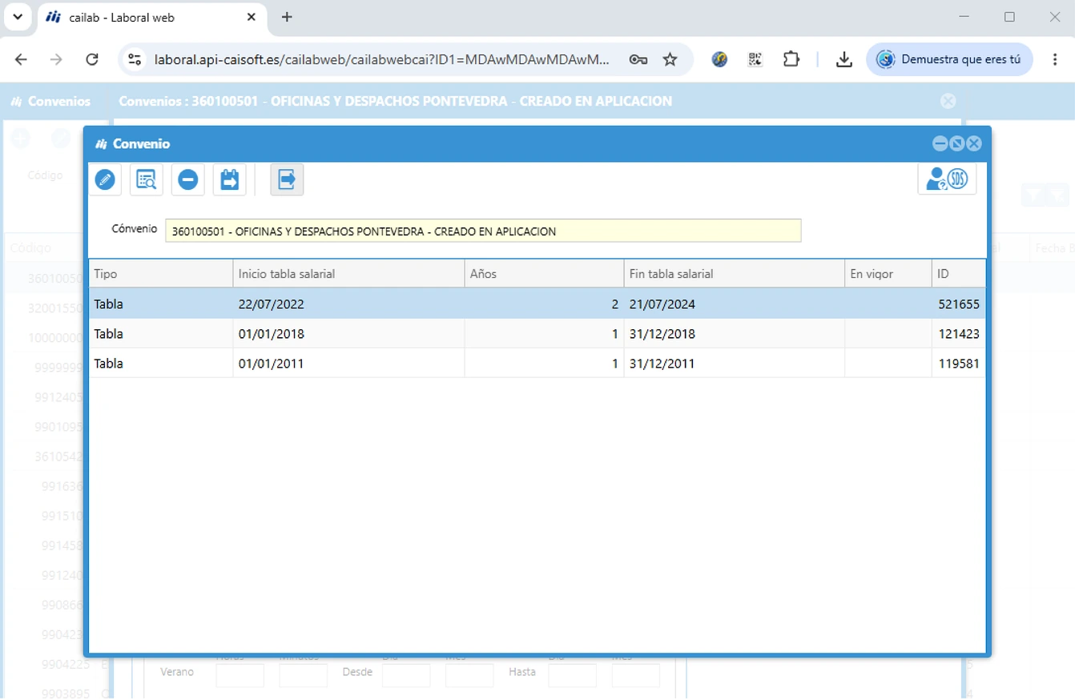Sort by Tipo column header
This screenshot has height=700, width=1075.
point(161,274)
